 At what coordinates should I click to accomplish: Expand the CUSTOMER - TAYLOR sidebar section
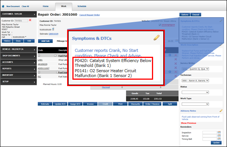(x=18, y=14)
